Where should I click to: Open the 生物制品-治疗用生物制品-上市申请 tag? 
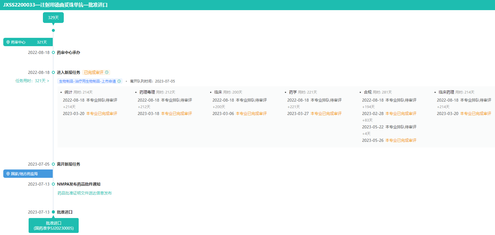click(x=87, y=81)
